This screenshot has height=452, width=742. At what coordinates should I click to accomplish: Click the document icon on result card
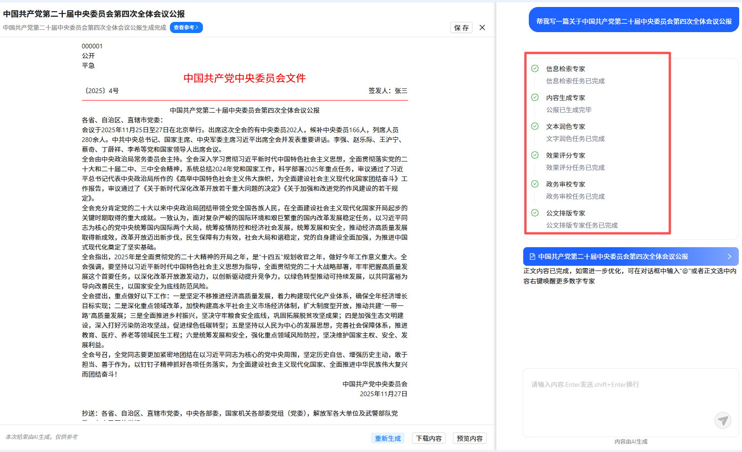click(x=532, y=256)
